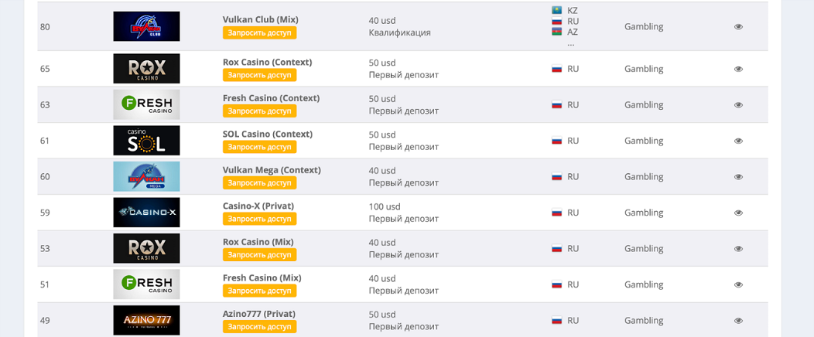The height and width of the screenshot is (337, 814).
Task: Open SOL Casino (Context) preview eye icon
Action: coord(738,141)
